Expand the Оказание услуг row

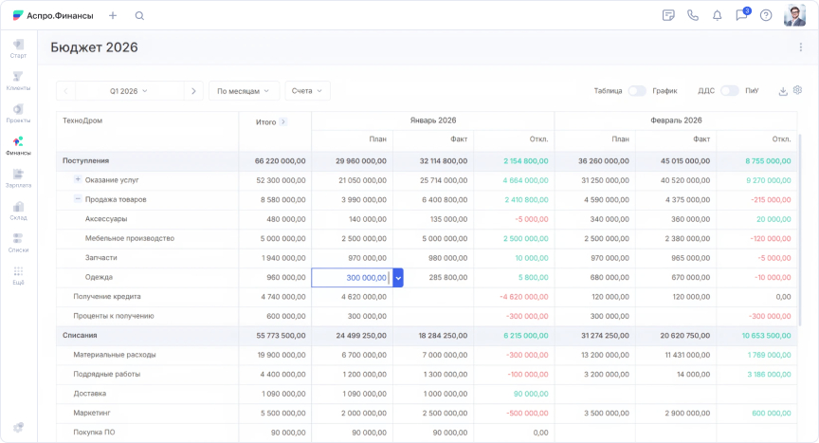[x=78, y=179]
